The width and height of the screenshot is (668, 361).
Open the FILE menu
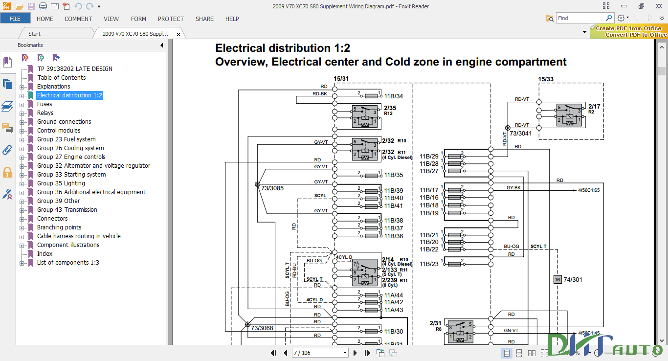pyautogui.click(x=15, y=19)
